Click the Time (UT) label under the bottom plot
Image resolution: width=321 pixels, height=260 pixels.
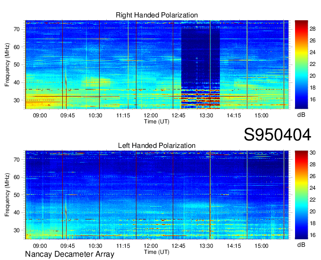pyautogui.click(x=157, y=252)
